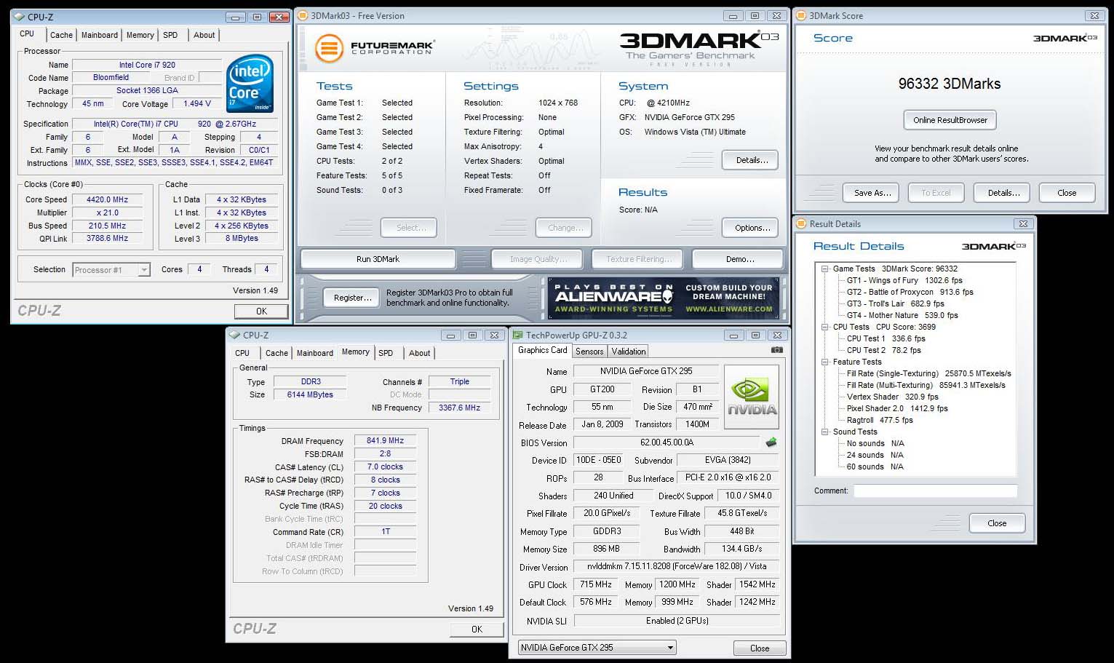Select Vertex Shader result row
Viewport: 1114px width, 663px height.
pyautogui.click(x=892, y=397)
